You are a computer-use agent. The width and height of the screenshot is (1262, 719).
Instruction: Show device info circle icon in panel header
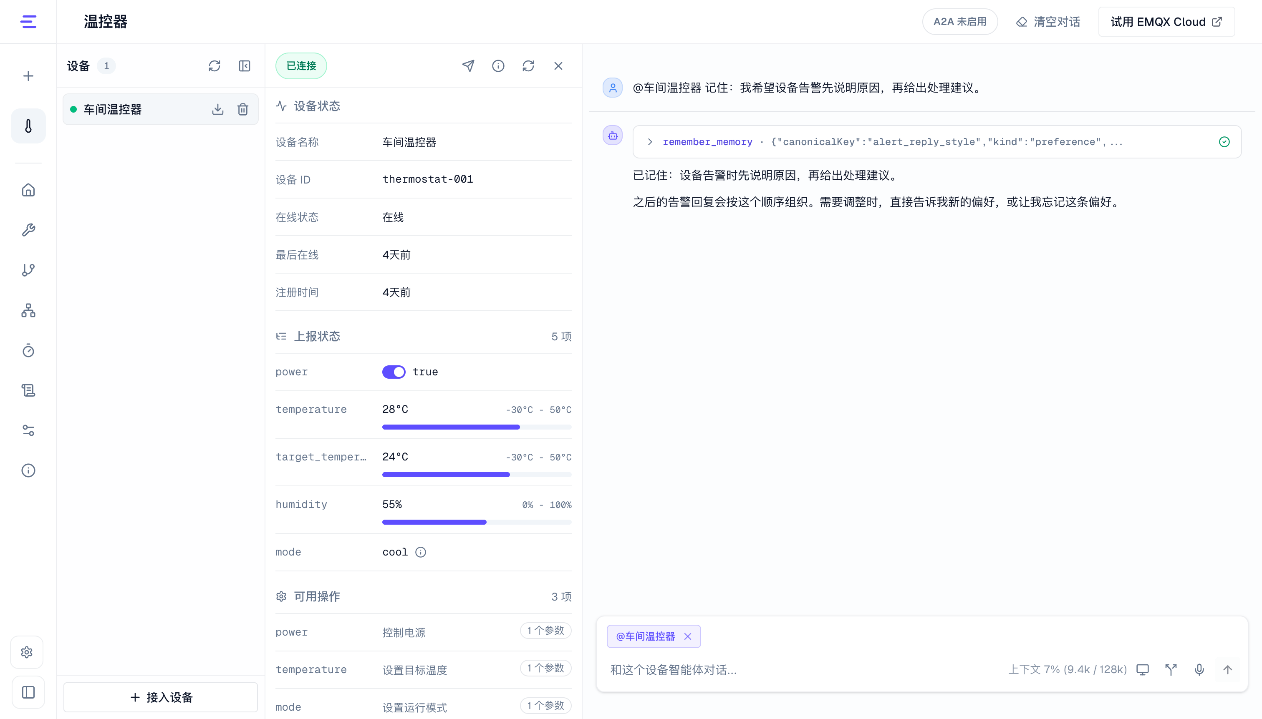pos(498,65)
